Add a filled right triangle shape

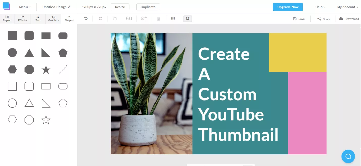pos(46,53)
